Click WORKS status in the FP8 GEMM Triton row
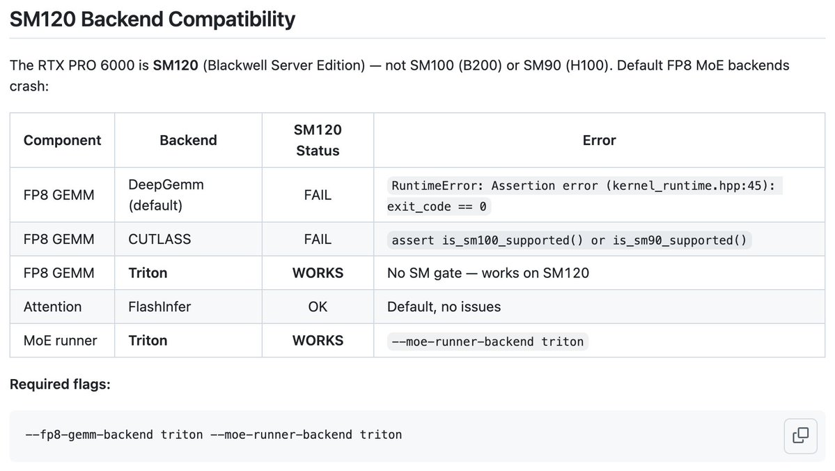The width and height of the screenshot is (835, 471). (318, 273)
